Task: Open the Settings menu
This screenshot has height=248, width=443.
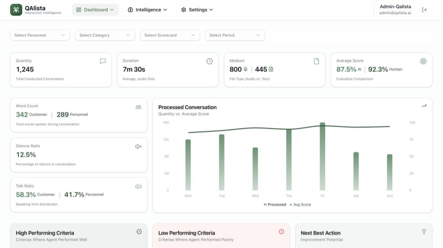Action: click(197, 10)
